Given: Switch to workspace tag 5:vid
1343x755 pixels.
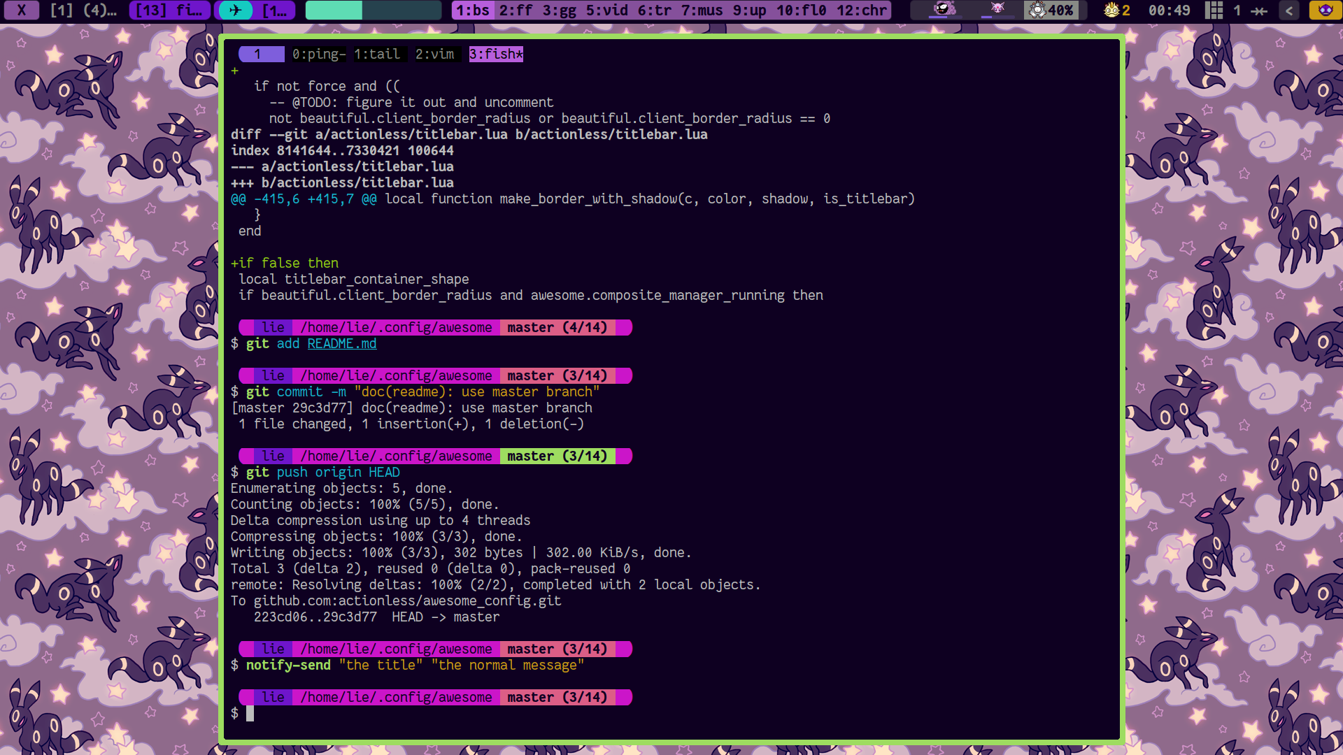Looking at the screenshot, I should 606,10.
